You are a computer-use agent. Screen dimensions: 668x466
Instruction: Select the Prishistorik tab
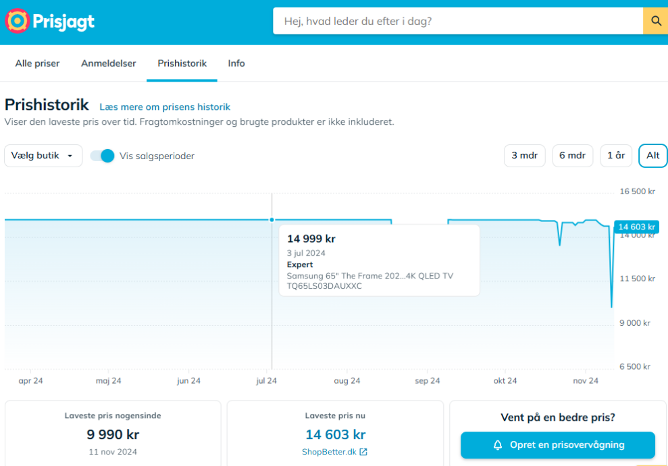182,63
